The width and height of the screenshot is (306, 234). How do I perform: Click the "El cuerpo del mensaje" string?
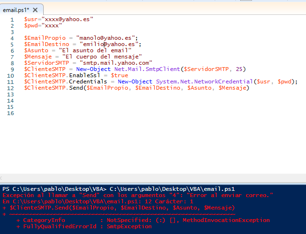101,57
